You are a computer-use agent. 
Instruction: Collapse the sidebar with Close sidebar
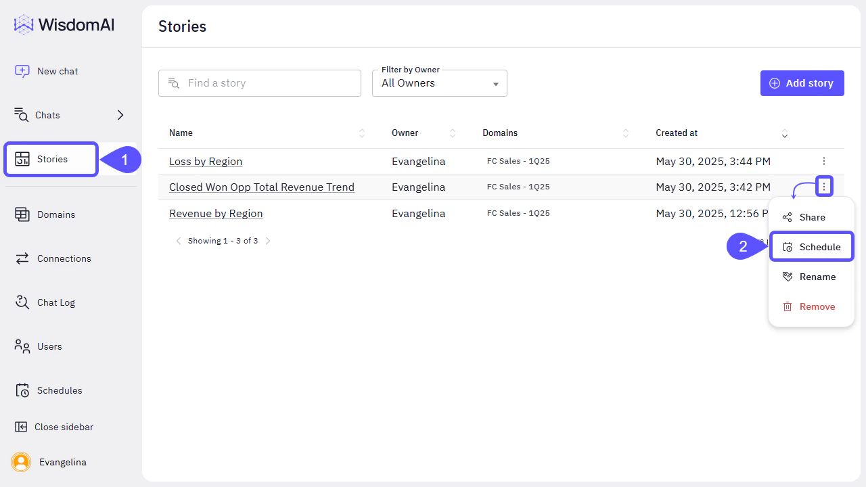pos(21,427)
